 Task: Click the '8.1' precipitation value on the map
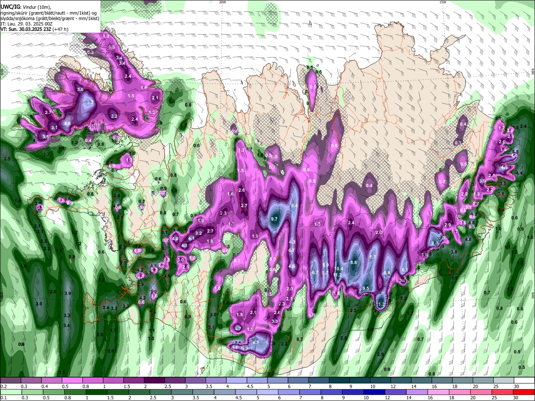tap(434, 243)
